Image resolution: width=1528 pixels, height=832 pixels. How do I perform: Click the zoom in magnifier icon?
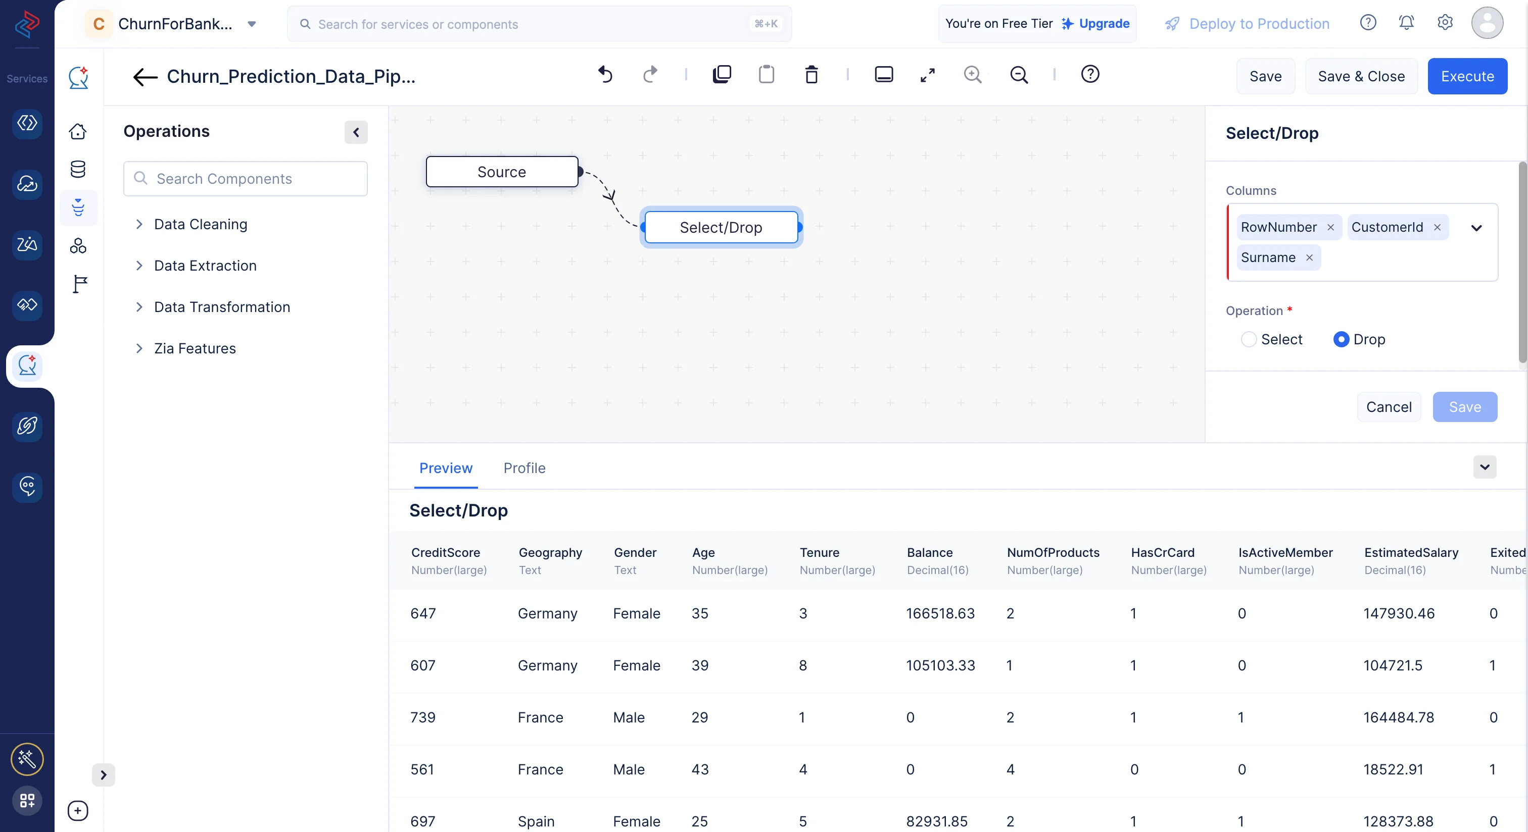click(972, 75)
